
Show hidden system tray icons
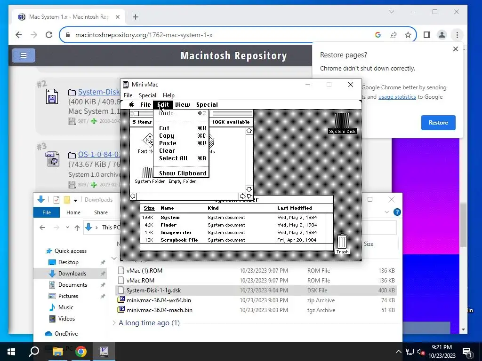398,352
